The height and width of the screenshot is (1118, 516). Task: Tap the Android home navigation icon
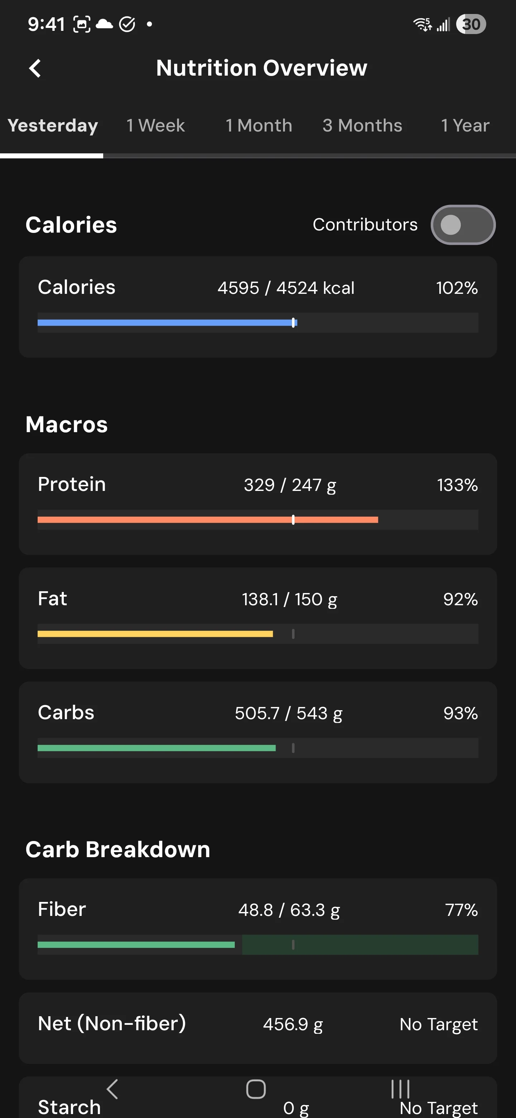tap(255, 1089)
